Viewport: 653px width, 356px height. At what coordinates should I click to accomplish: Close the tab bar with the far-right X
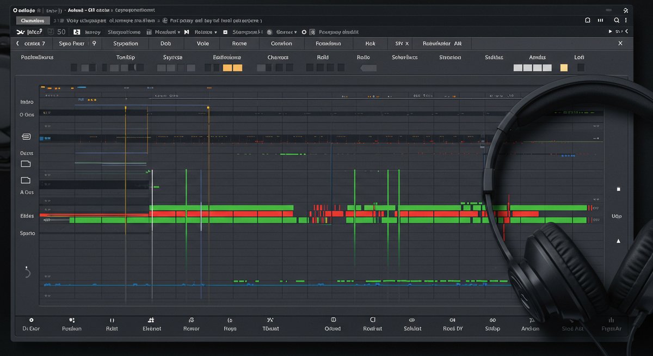click(x=620, y=44)
